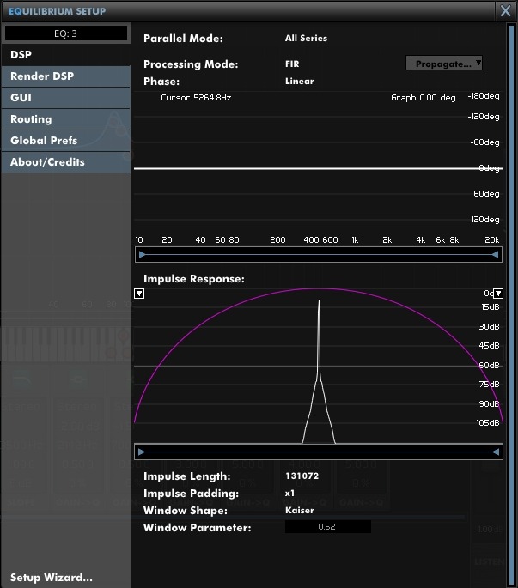Image resolution: width=518 pixels, height=588 pixels.
Task: Change the Impulse Padding x1 value
Action: (289, 493)
